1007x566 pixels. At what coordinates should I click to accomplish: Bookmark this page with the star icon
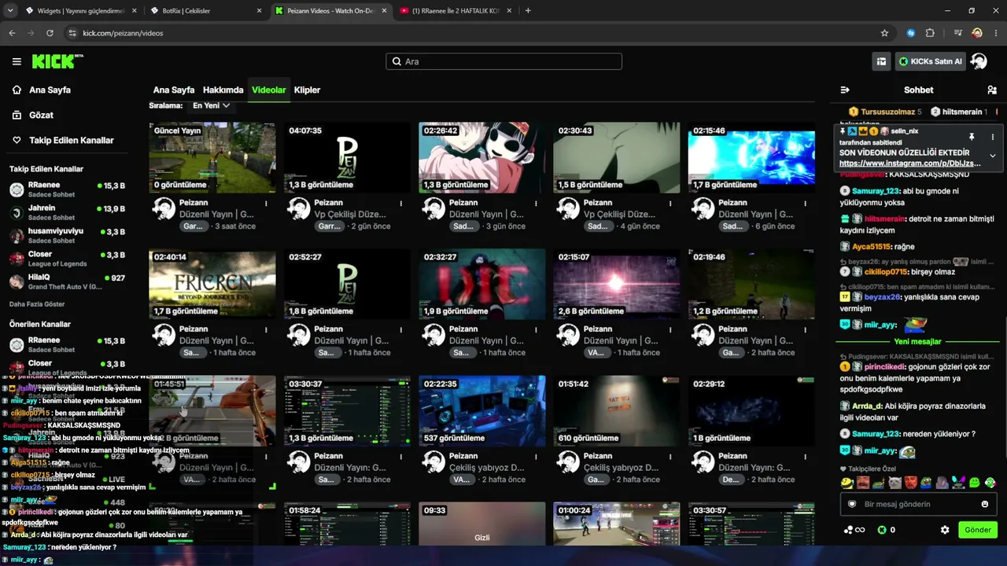884,33
